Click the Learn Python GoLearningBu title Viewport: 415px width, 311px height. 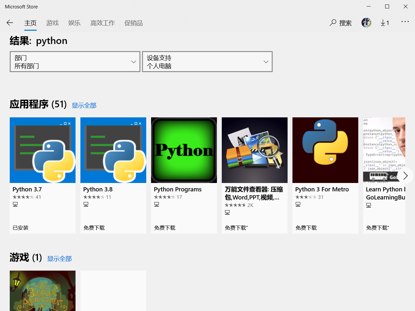pos(385,193)
